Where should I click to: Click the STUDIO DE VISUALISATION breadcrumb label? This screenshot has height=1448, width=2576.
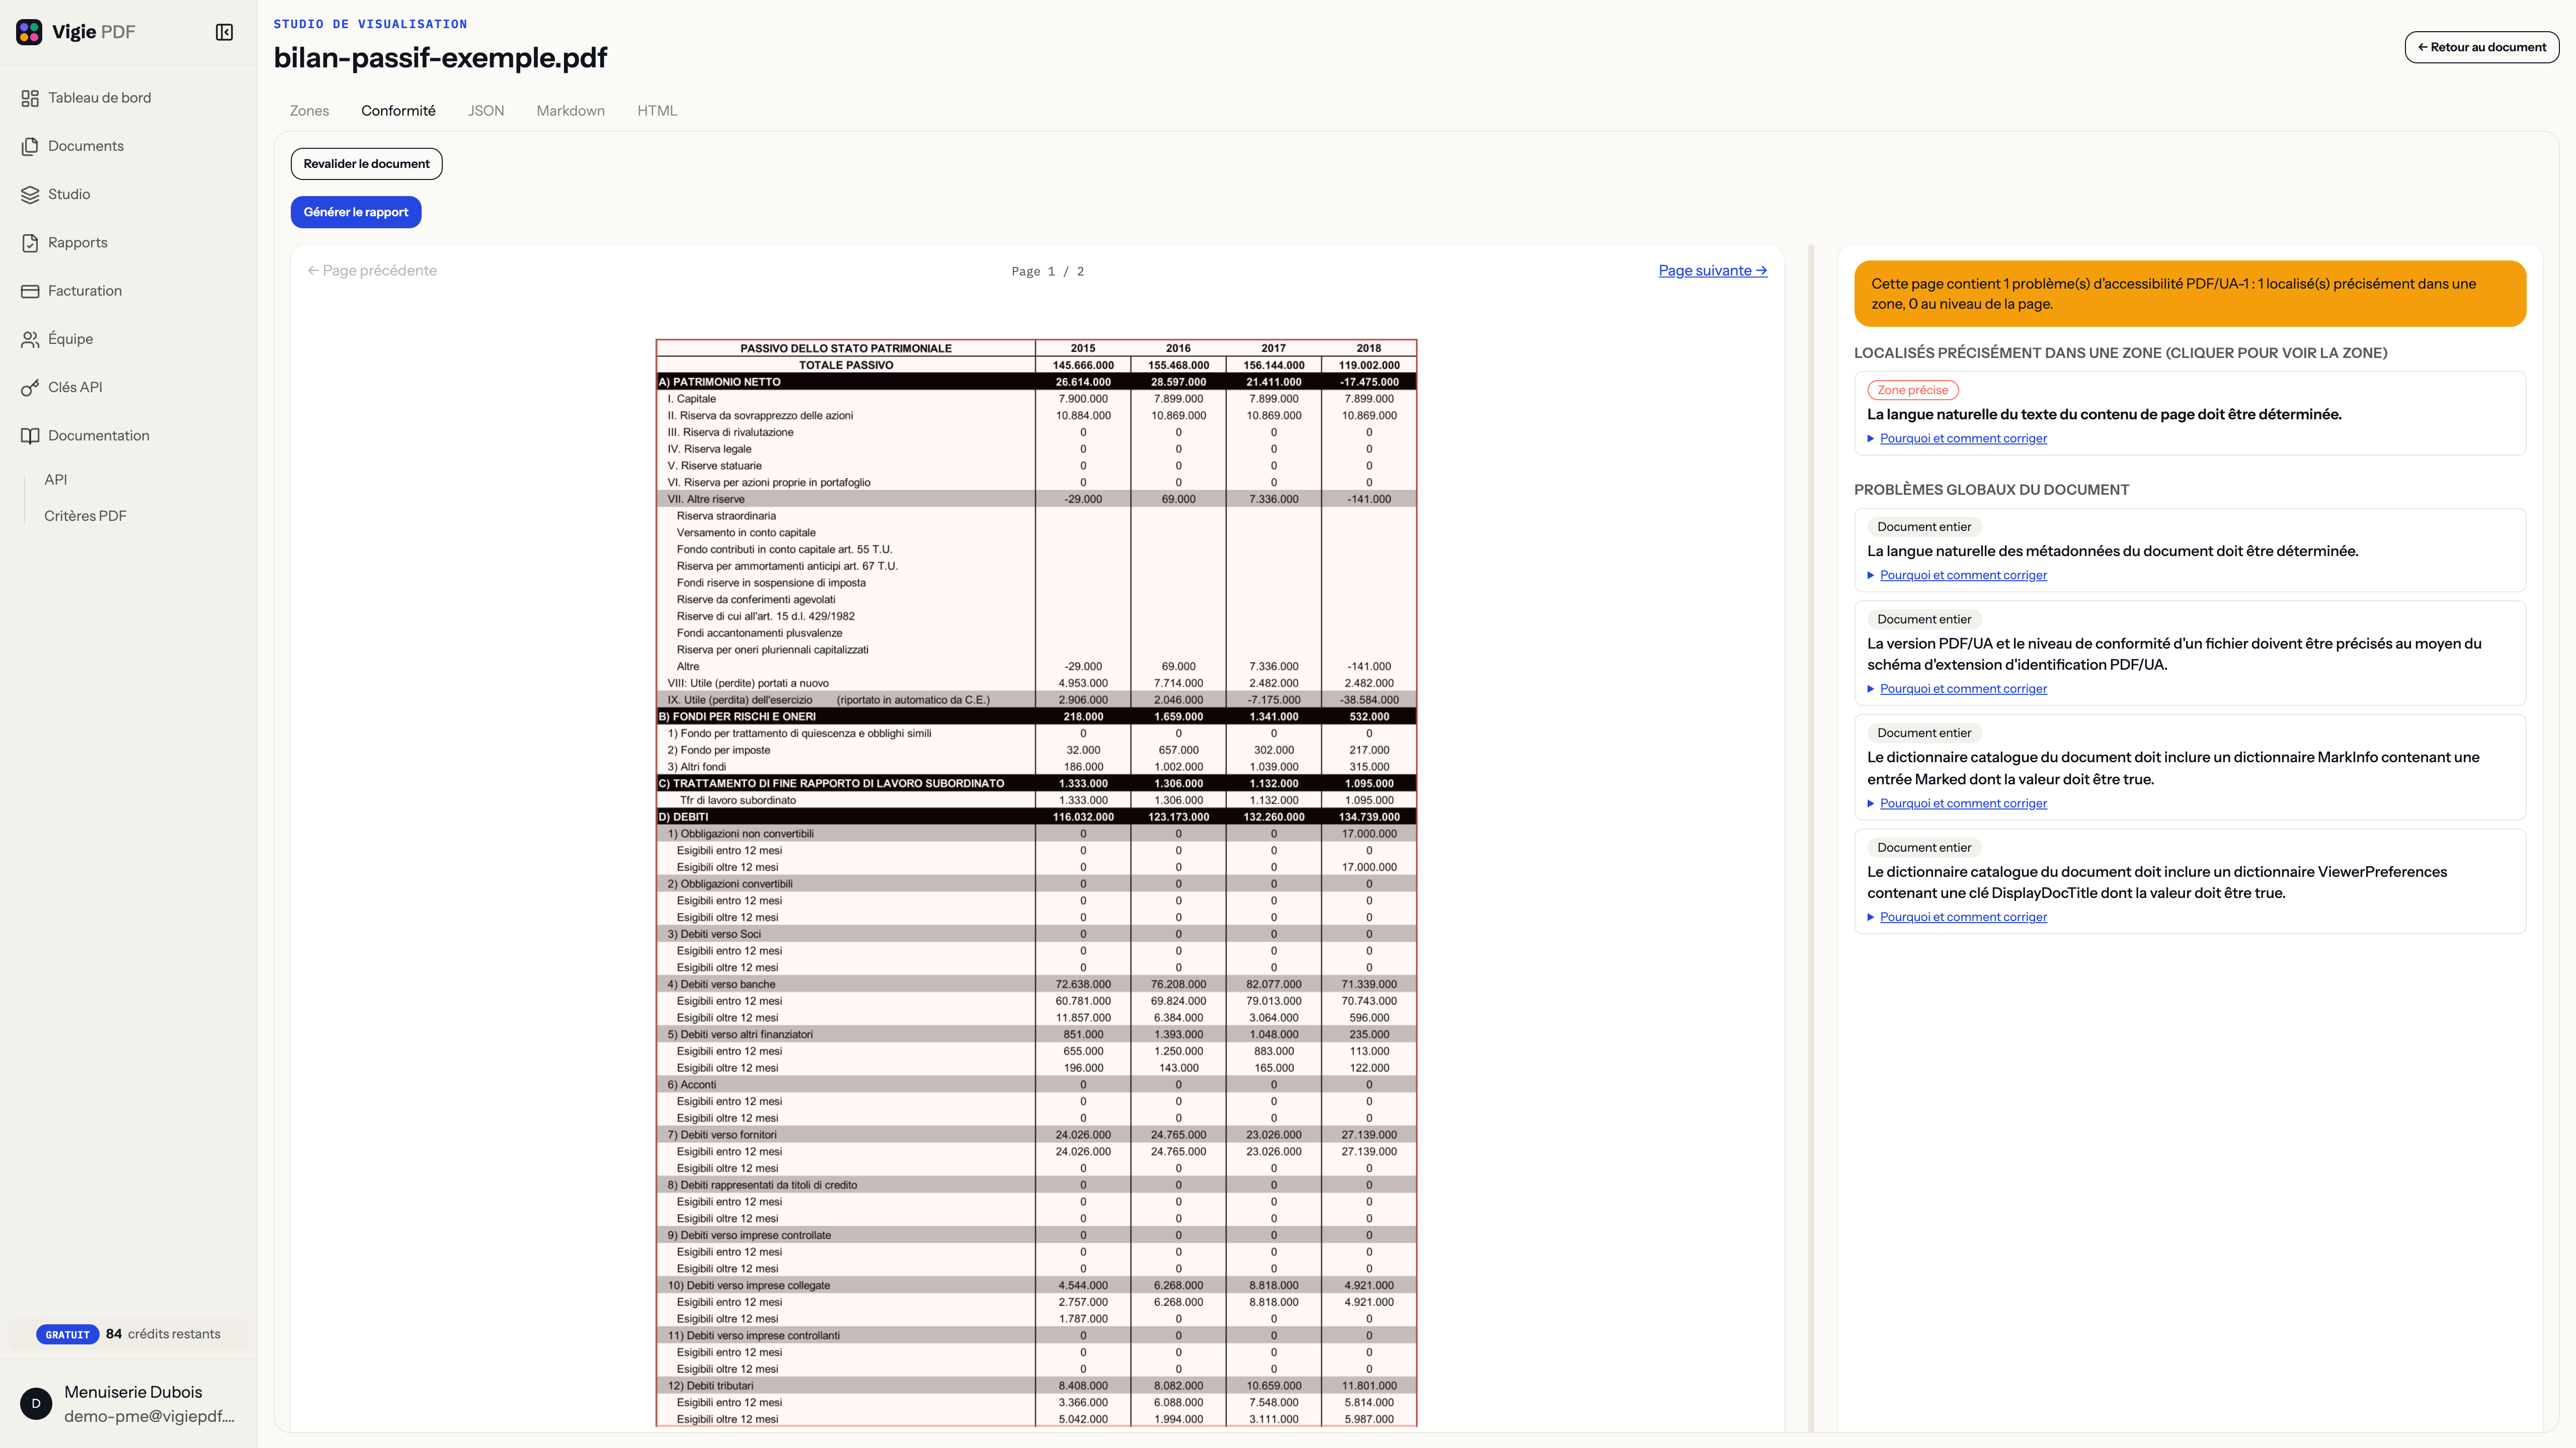370,24
